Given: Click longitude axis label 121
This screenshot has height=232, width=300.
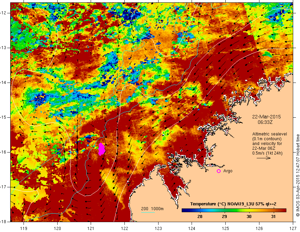Looking at the screenshot, I should pyautogui.click(x=91, y=228).
